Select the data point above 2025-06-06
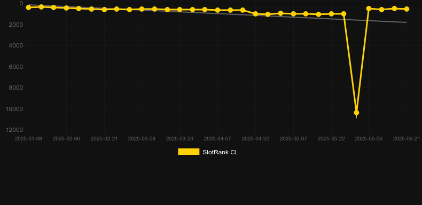422x205 pixels. point(369,9)
